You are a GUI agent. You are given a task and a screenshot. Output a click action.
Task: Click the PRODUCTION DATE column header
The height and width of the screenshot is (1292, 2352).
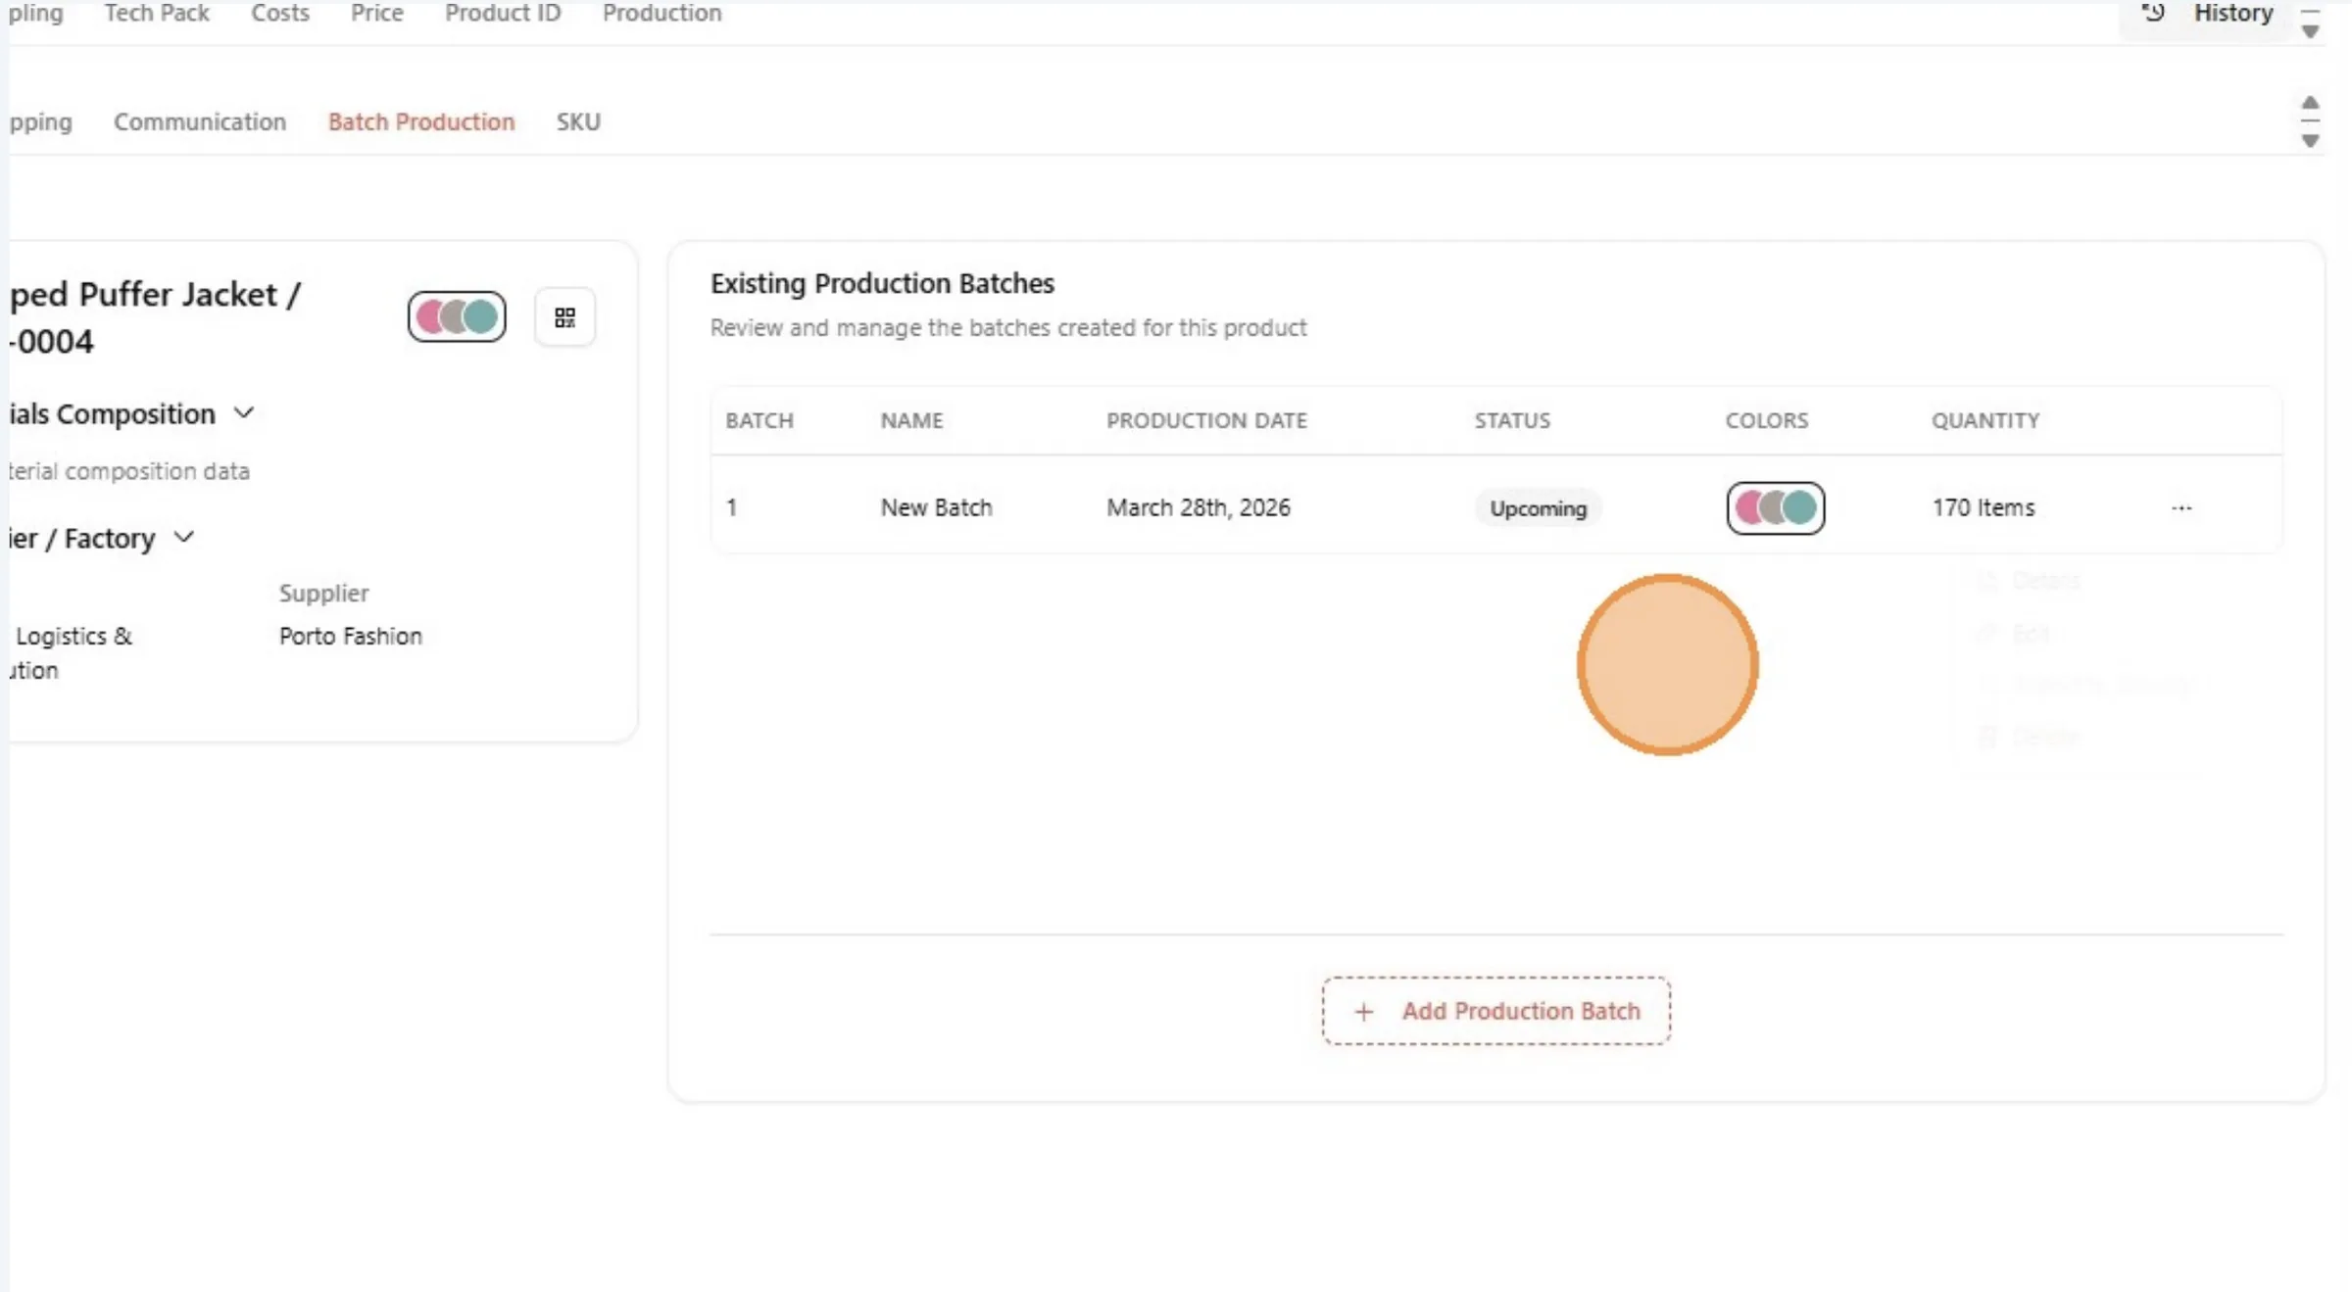tap(1206, 420)
